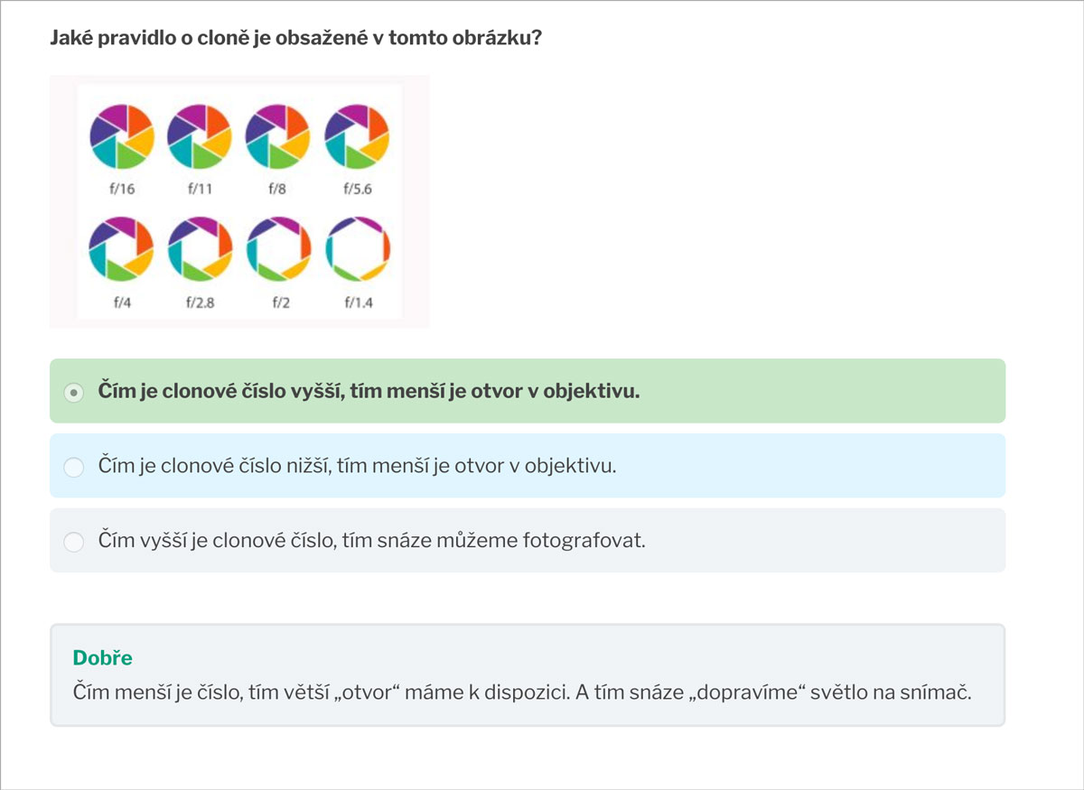Click the f/11 aperture diagram
1084x790 pixels.
[201, 137]
